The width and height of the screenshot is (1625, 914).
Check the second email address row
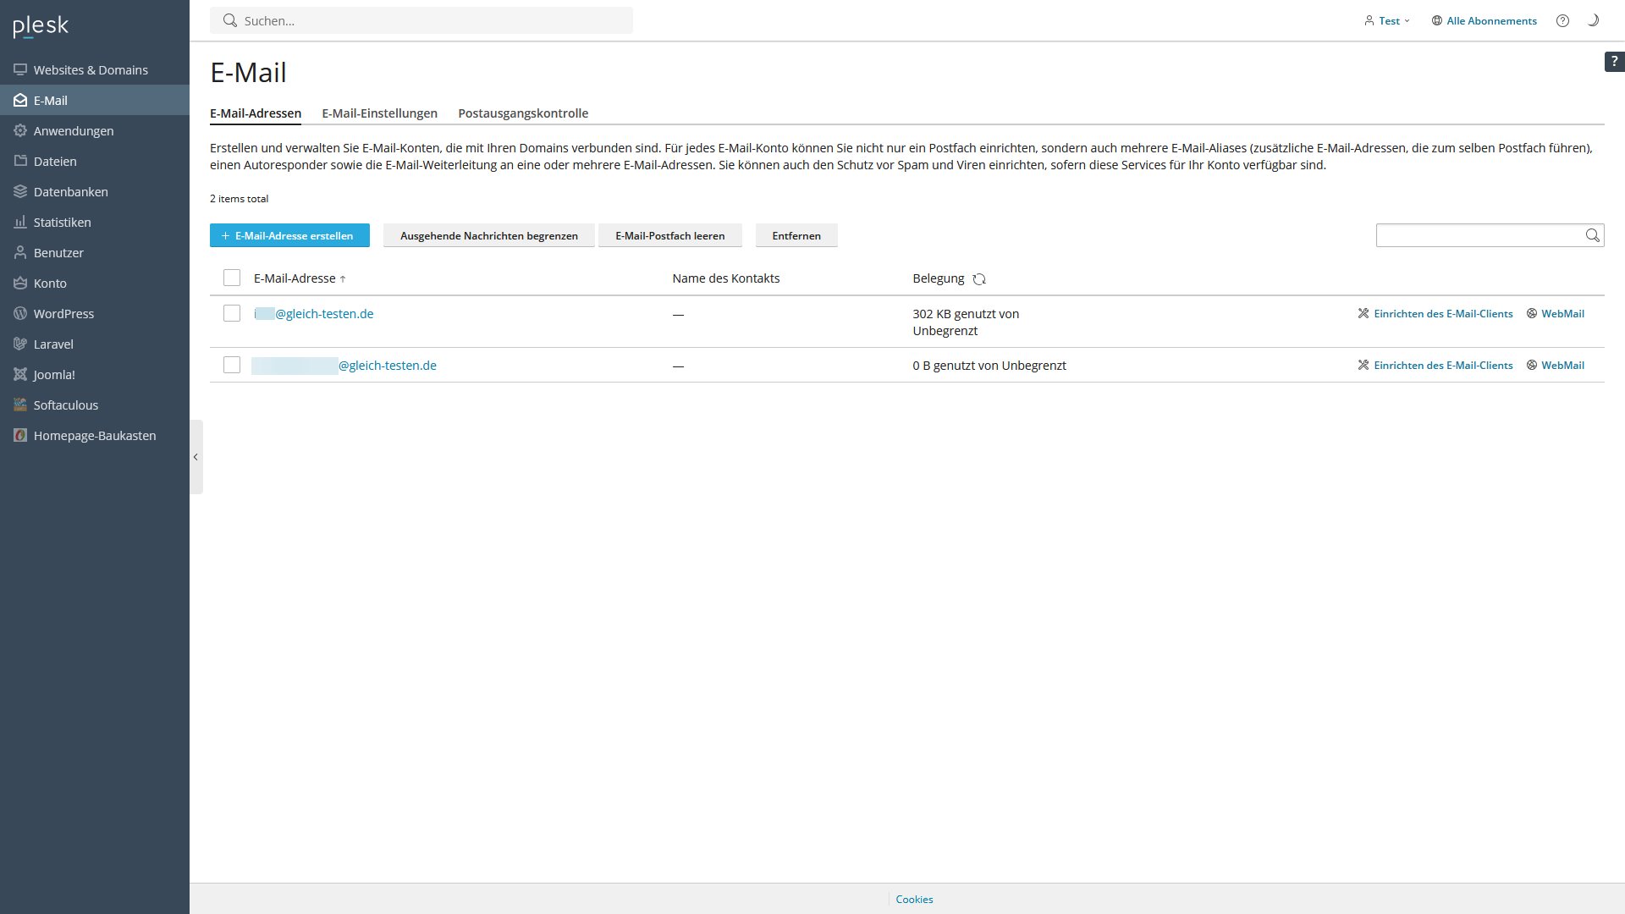coord(231,365)
